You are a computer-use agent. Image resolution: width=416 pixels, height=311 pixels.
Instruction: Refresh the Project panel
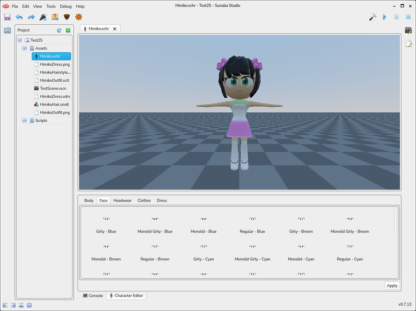[59, 30]
